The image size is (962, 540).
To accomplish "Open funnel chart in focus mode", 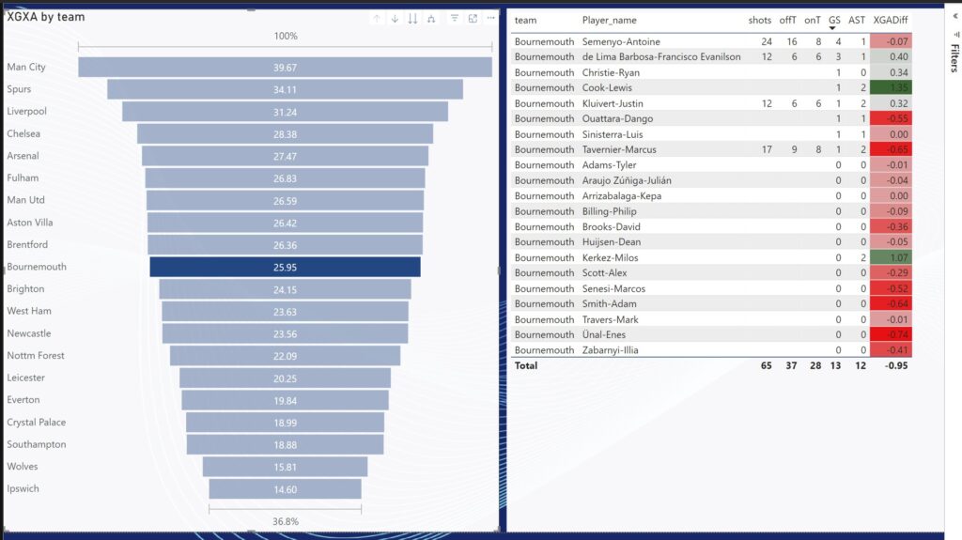I will point(473,19).
